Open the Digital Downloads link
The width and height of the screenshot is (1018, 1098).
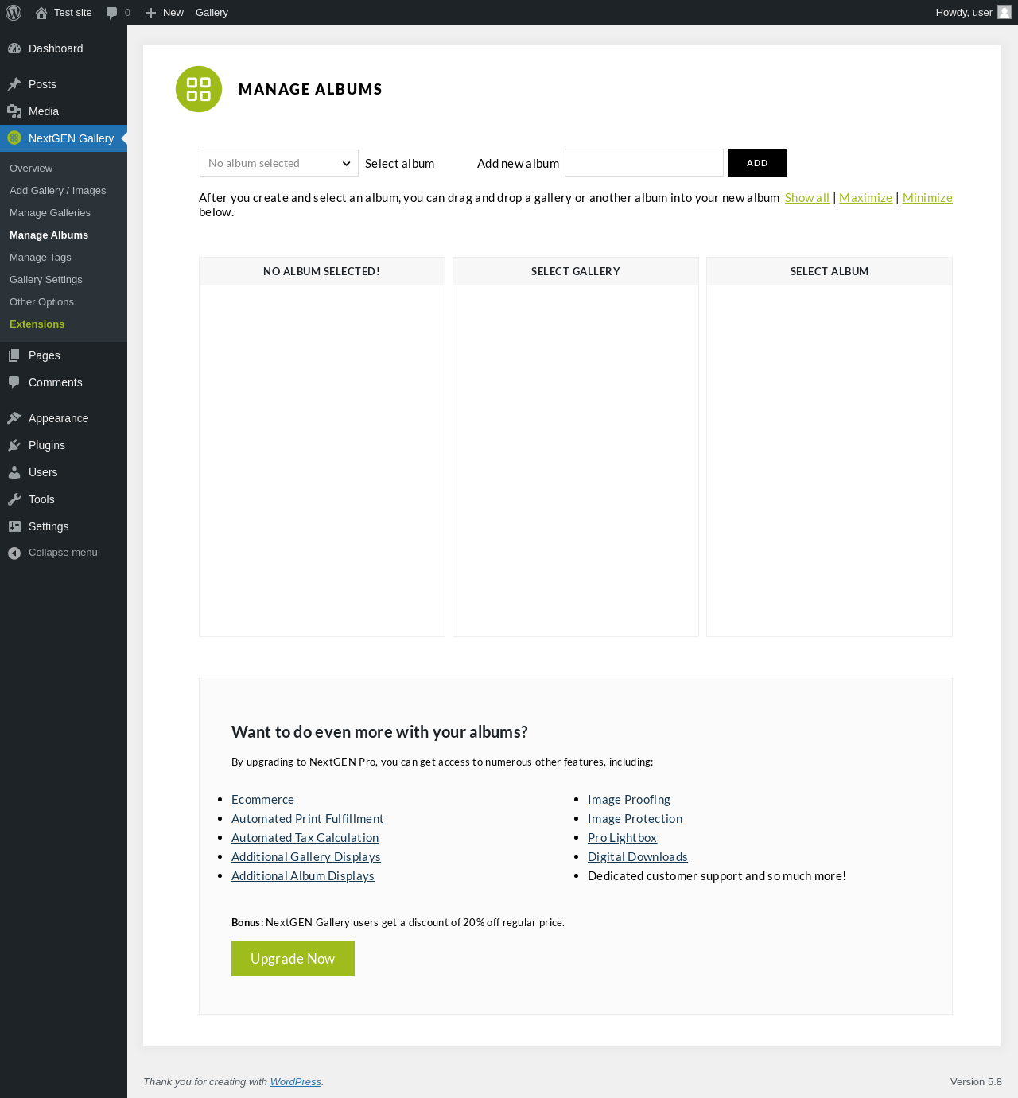coord(638,857)
